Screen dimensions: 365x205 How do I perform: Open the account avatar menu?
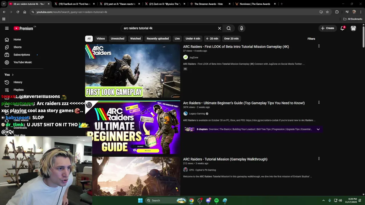tap(353, 28)
